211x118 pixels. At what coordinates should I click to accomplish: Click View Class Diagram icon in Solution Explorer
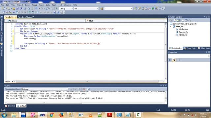[190, 20]
